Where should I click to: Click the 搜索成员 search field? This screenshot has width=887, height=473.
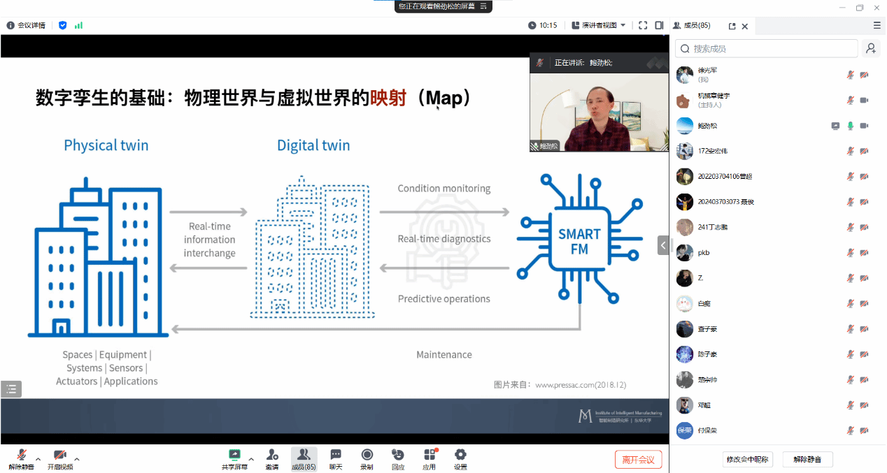[x=766, y=48]
